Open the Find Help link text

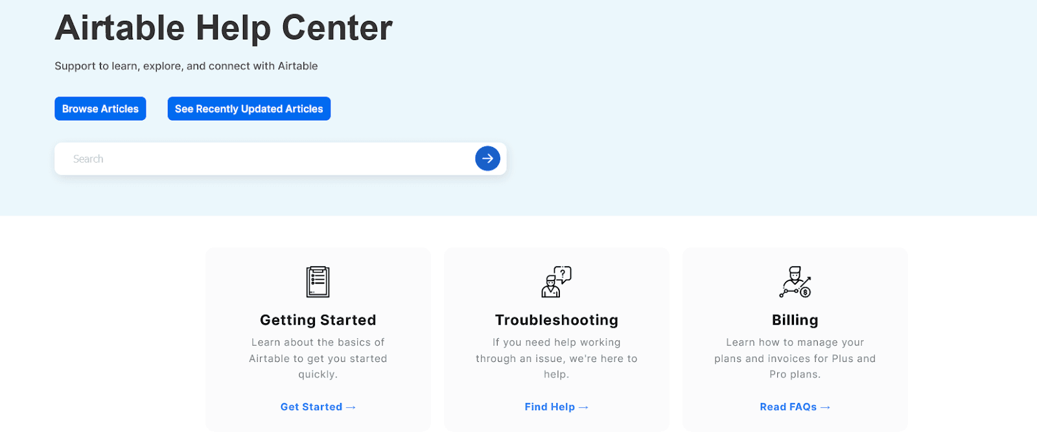550,407
